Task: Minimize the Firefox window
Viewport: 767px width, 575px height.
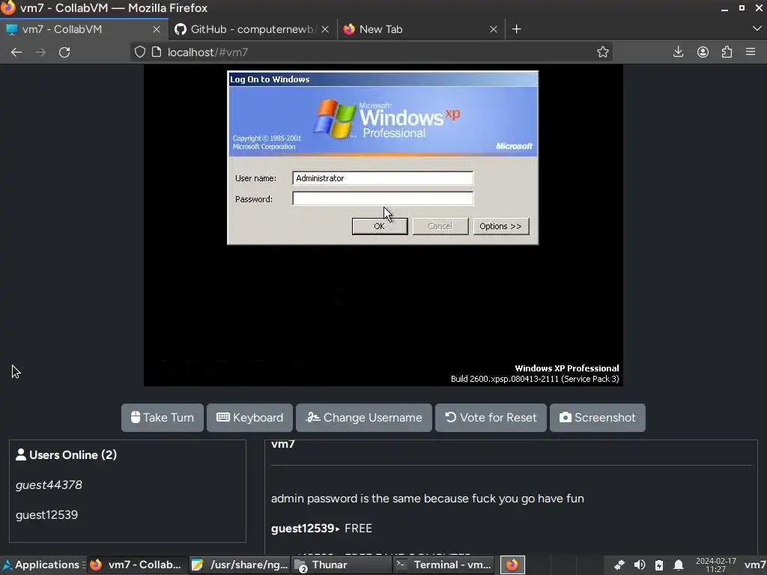Action: pyautogui.click(x=724, y=8)
